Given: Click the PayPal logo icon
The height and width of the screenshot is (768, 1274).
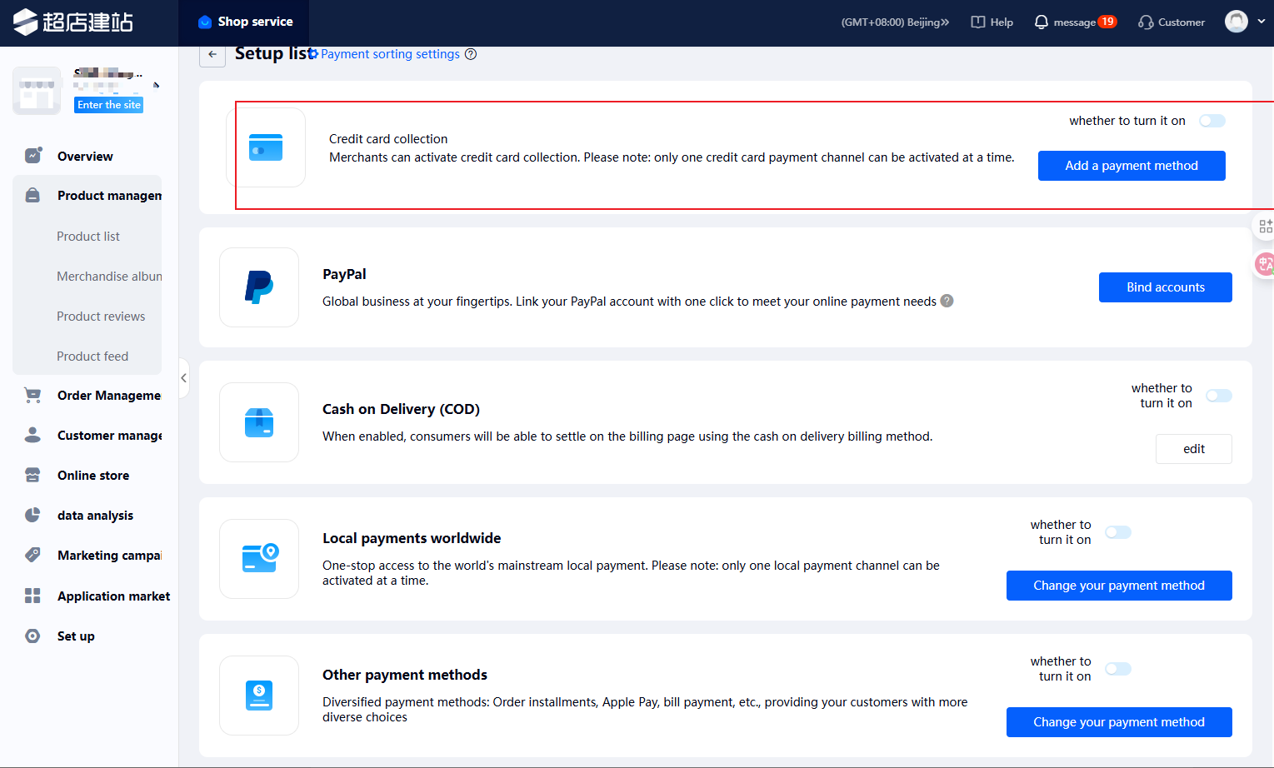Looking at the screenshot, I should coord(259,287).
